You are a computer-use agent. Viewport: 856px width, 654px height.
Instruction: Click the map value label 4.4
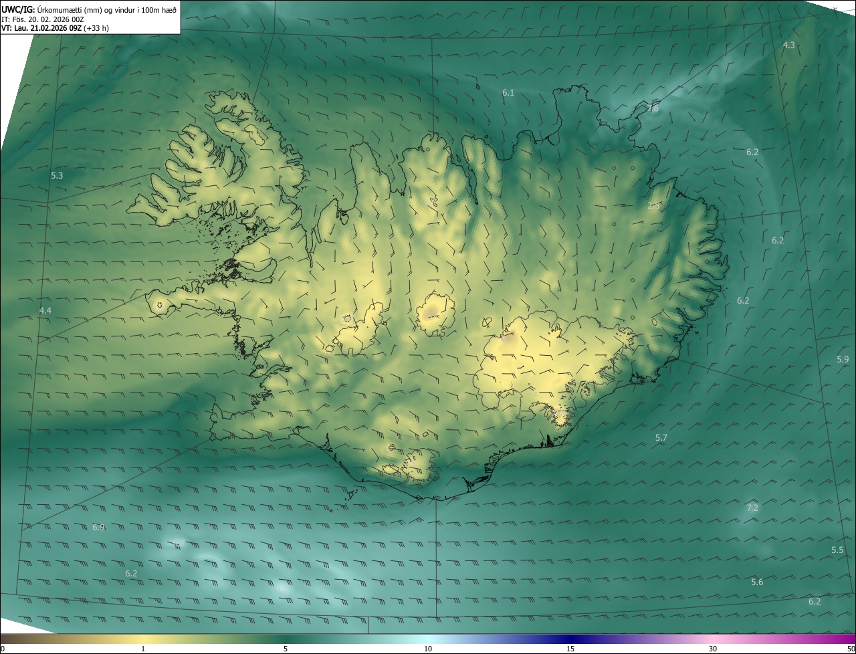(45, 310)
